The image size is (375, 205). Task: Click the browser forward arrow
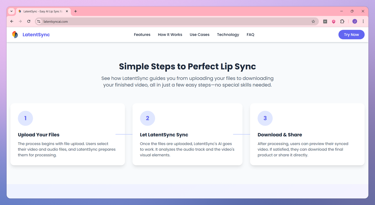(x=20, y=22)
